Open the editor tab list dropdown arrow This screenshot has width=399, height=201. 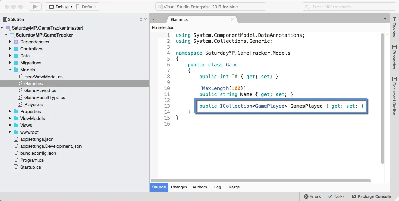[385, 19]
